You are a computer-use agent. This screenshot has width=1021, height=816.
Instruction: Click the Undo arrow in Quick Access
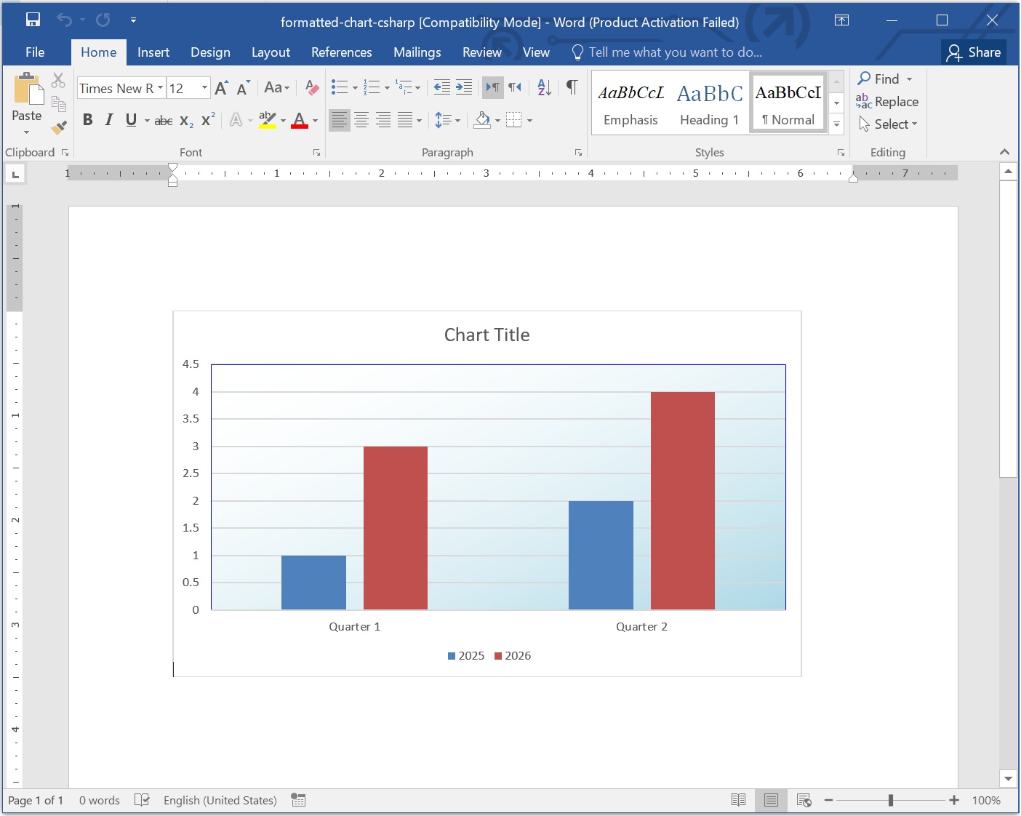(65, 20)
